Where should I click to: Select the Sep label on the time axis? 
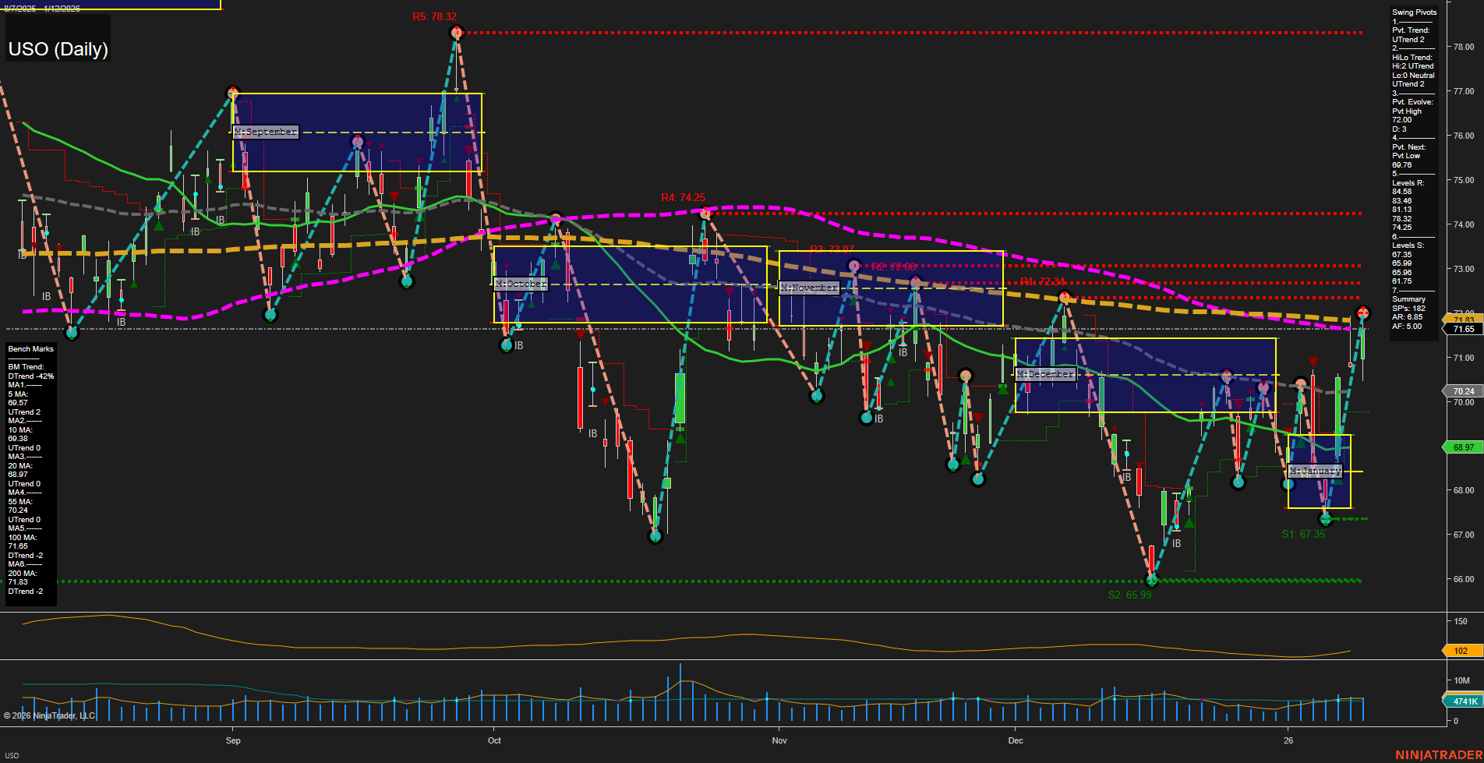233,740
